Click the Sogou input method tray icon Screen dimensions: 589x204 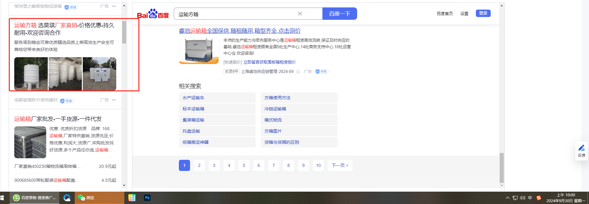pyautogui.click(x=539, y=198)
